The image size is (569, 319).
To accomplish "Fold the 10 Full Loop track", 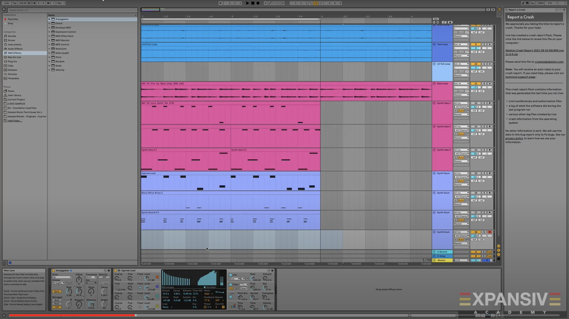I will [434, 64].
